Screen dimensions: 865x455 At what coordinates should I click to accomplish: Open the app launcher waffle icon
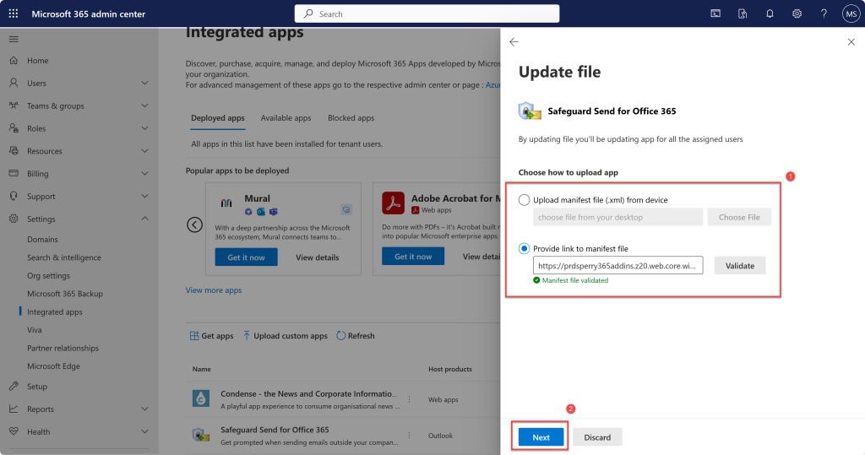tap(13, 14)
